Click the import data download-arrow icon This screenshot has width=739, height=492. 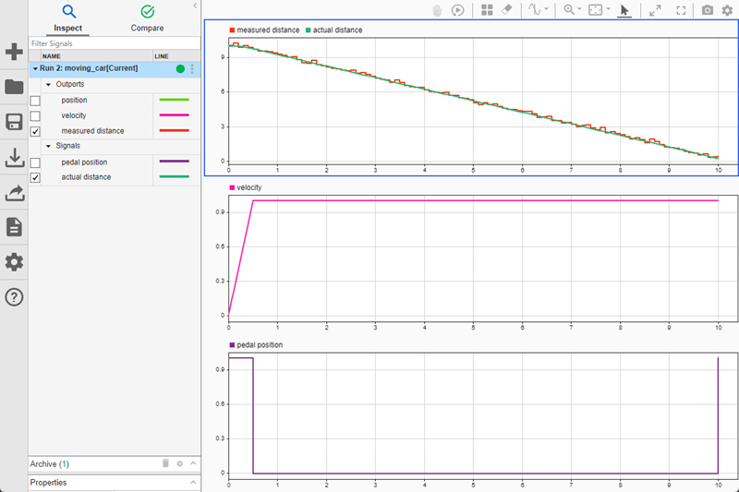14,158
